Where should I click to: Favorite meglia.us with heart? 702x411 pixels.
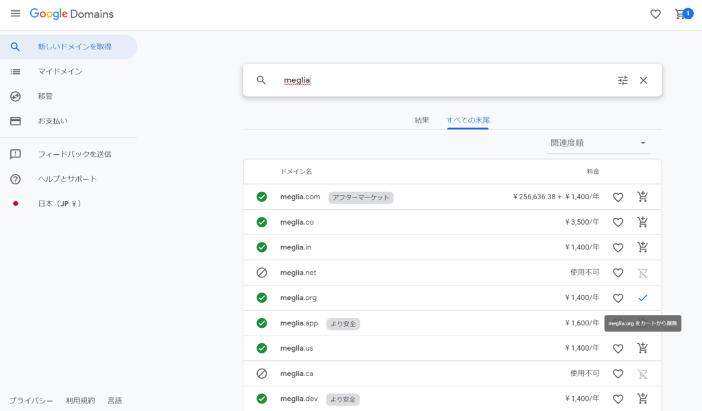[618, 349]
